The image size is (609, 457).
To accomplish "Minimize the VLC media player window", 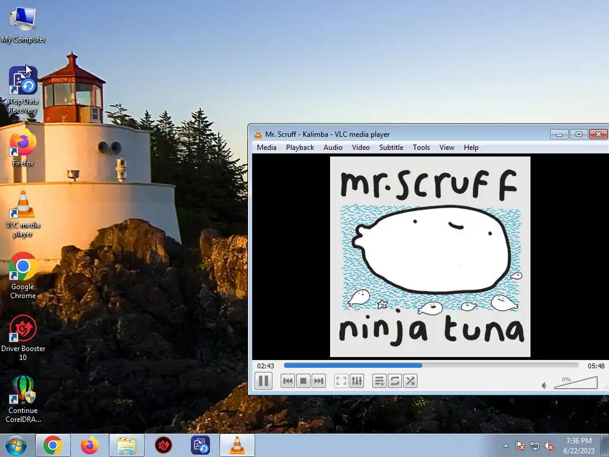I will coord(559,134).
